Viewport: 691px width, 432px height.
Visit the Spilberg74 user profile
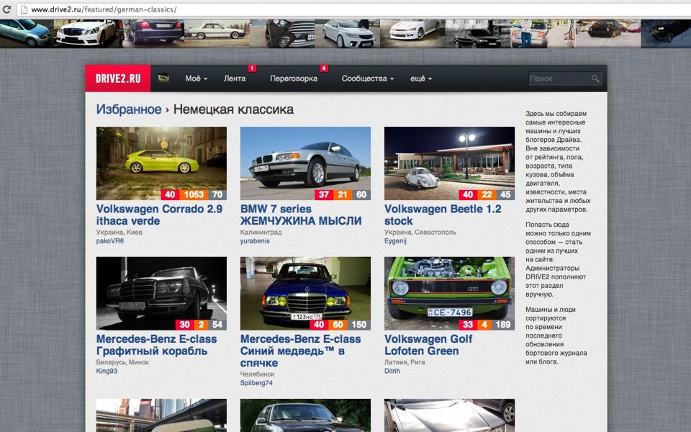pos(256,383)
